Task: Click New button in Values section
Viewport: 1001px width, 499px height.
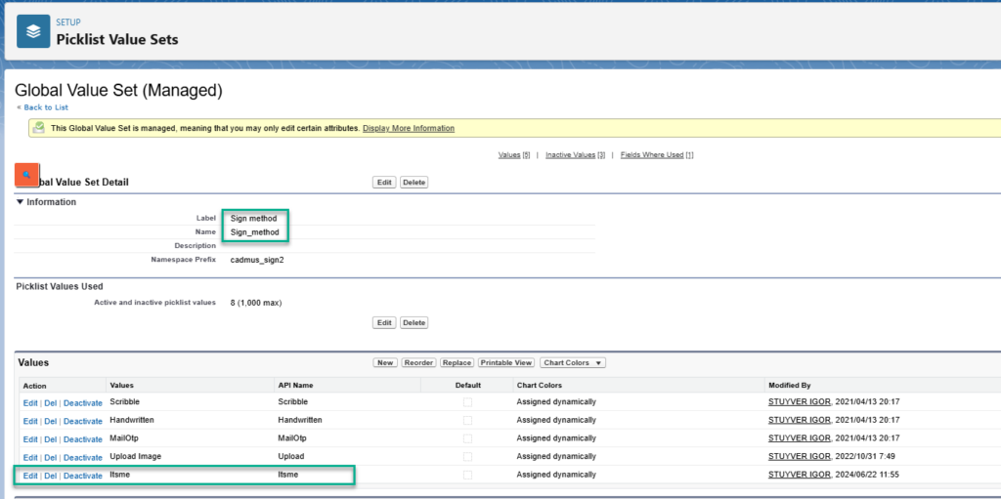Action: pos(385,362)
